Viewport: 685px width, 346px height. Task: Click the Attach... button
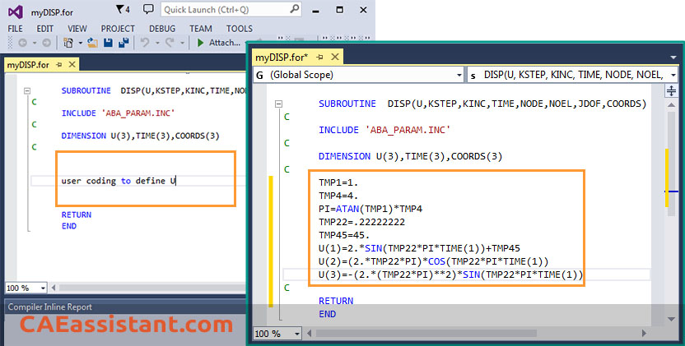point(225,43)
